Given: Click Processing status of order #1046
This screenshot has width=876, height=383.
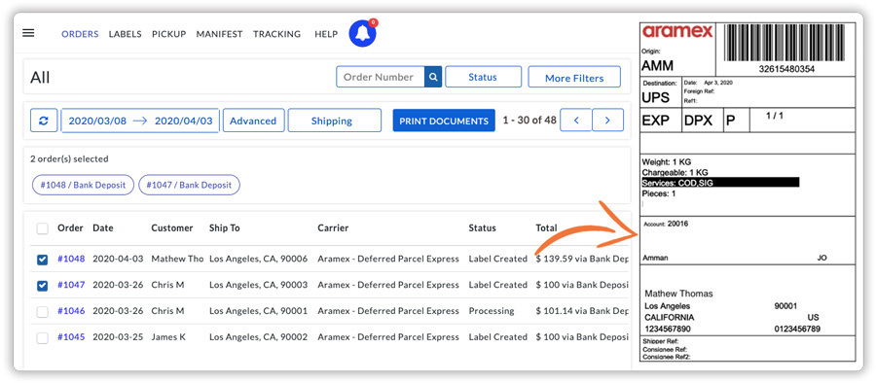Looking at the screenshot, I should coord(492,311).
